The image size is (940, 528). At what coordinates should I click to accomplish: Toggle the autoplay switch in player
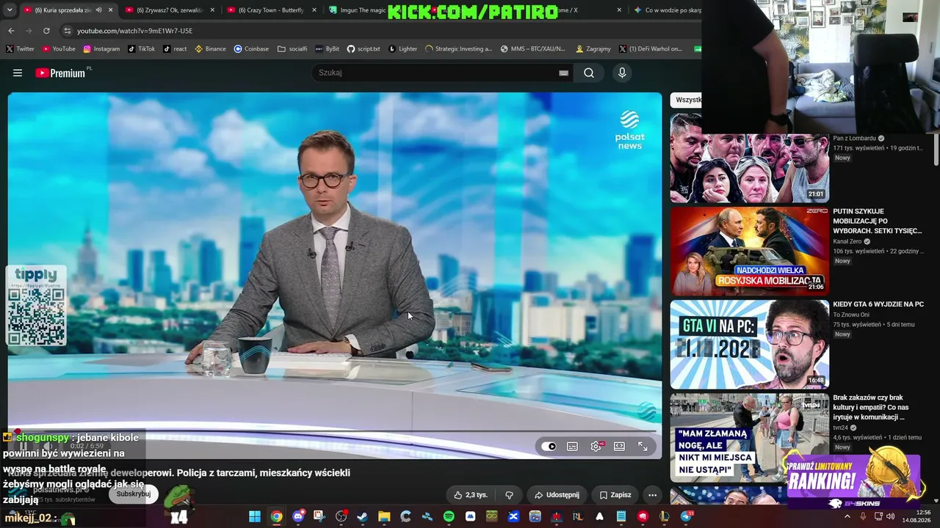coord(549,446)
